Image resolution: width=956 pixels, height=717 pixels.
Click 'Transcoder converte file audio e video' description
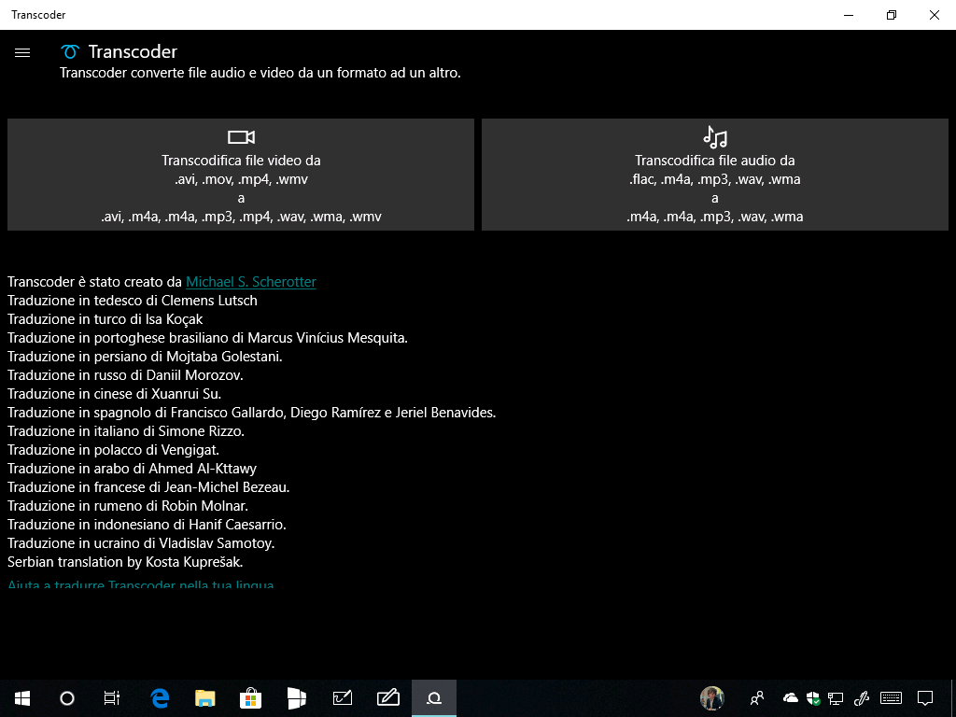click(x=260, y=73)
